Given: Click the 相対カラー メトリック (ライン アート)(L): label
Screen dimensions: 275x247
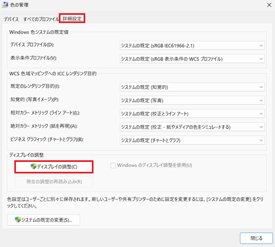Looking at the screenshot, I should pyautogui.click(x=45, y=113).
